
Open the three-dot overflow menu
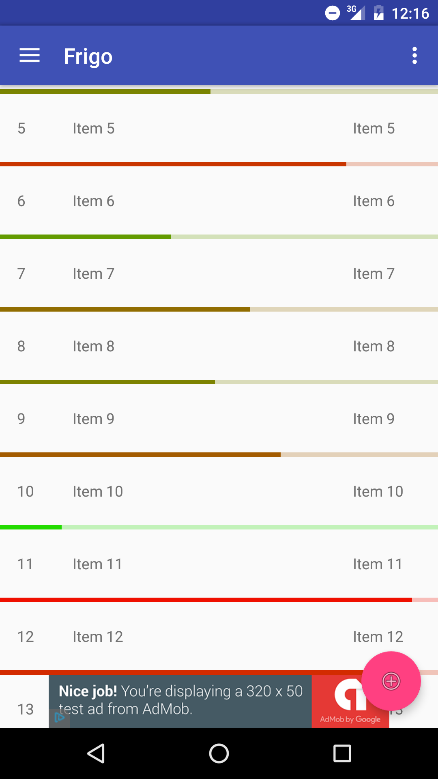[414, 56]
